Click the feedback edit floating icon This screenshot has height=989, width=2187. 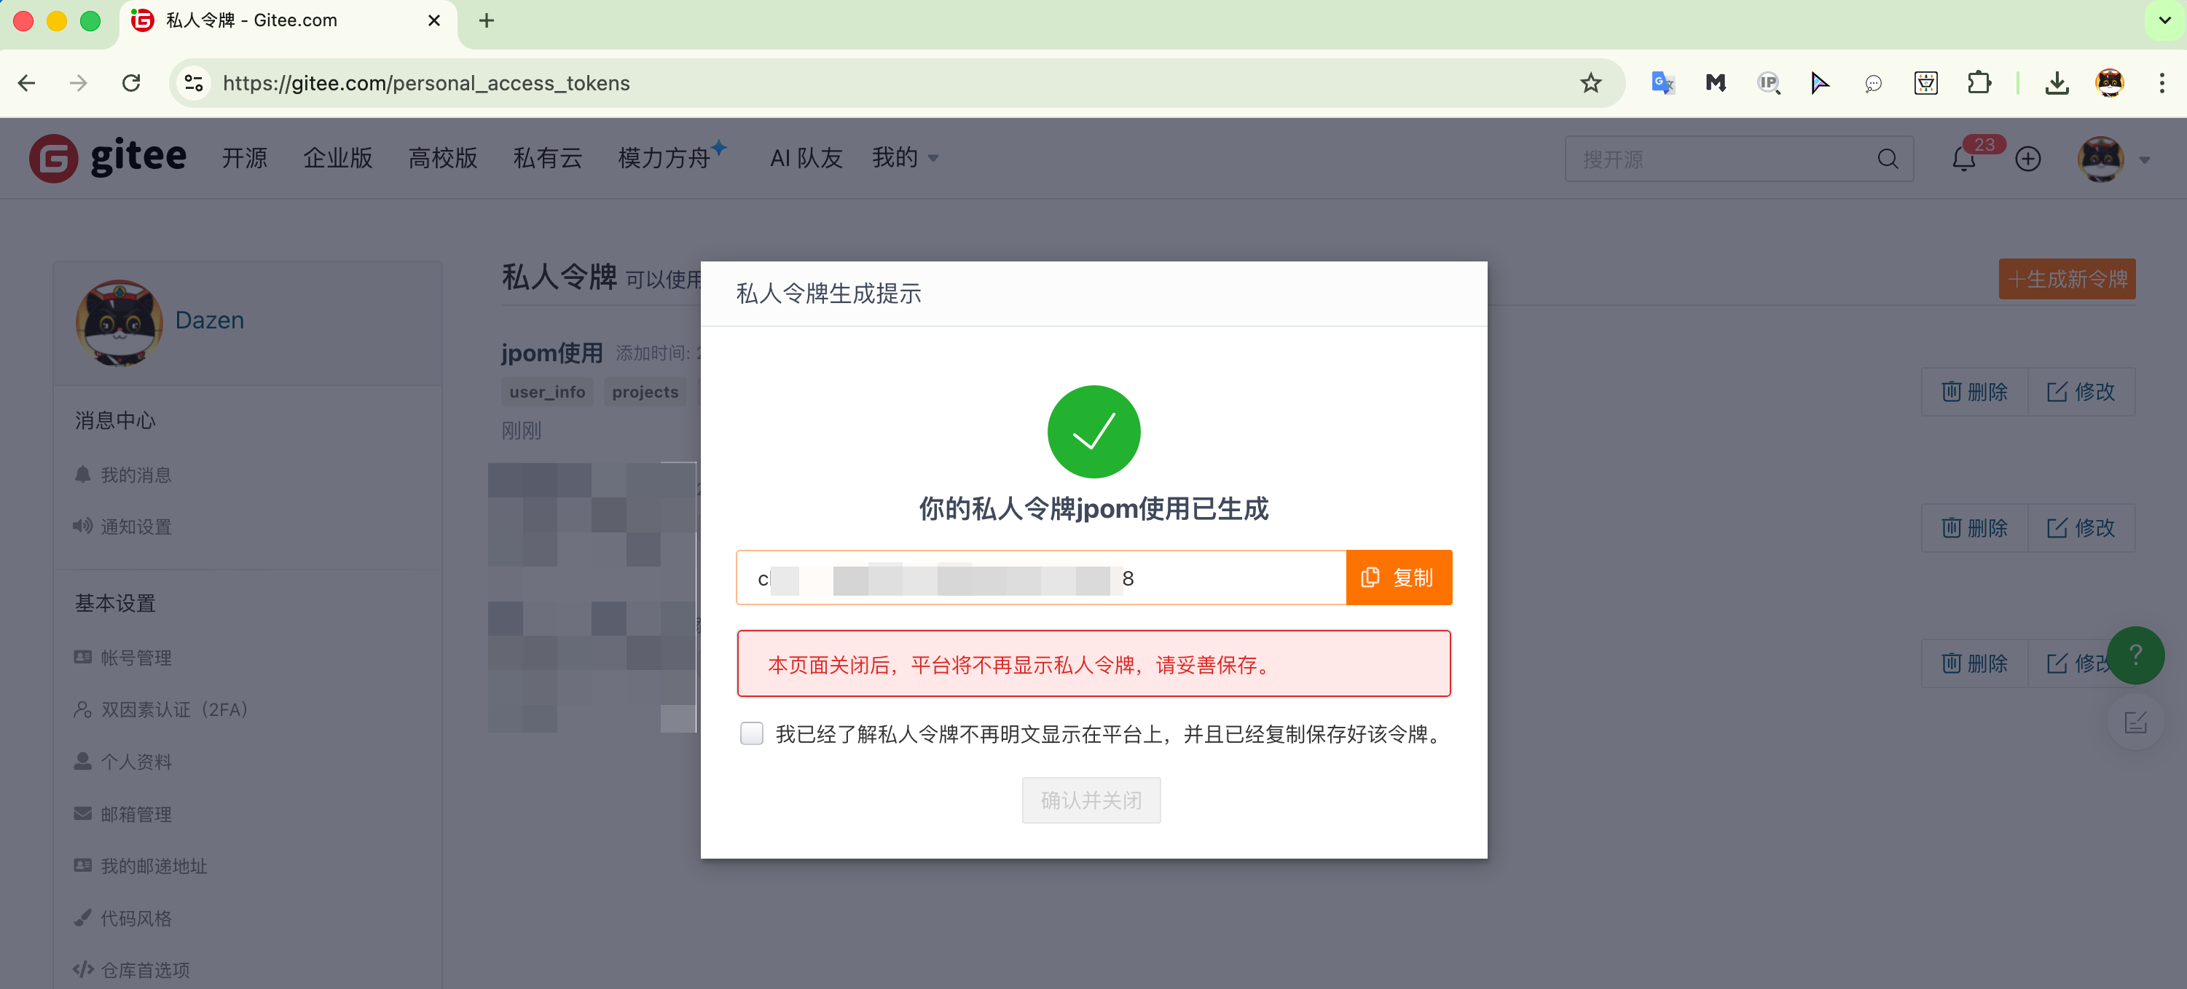pyautogui.click(x=2135, y=722)
